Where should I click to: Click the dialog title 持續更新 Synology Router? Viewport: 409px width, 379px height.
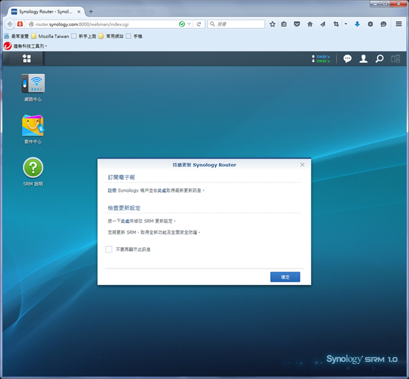coord(204,165)
